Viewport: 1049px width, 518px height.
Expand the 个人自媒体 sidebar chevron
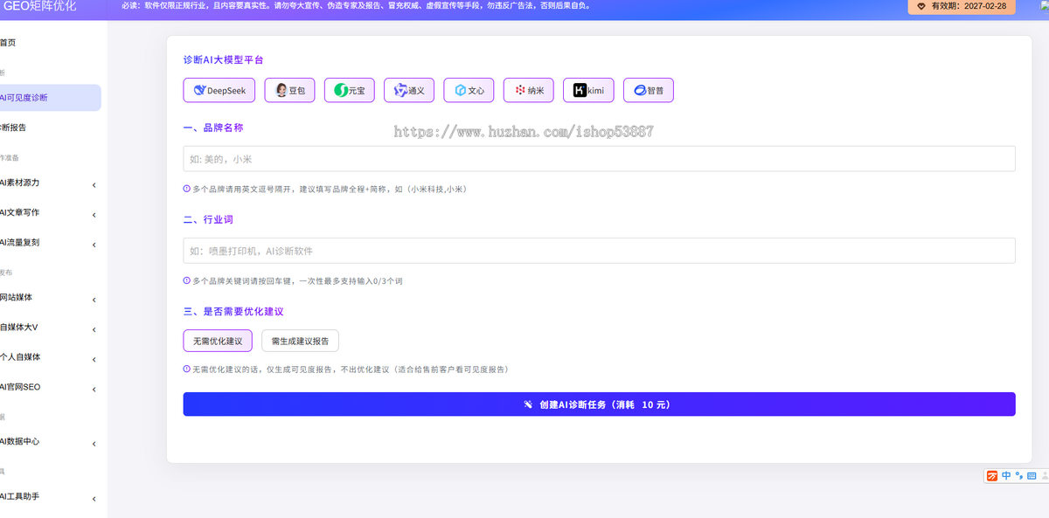(94, 359)
